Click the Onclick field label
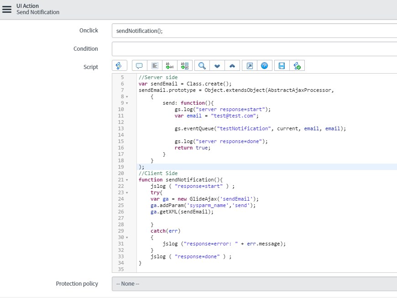Screen dimensions: 397x298 coord(89,31)
